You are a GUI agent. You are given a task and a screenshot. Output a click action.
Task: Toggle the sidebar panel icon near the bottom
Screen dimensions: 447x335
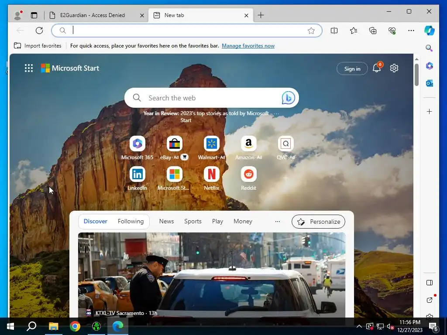click(x=430, y=283)
